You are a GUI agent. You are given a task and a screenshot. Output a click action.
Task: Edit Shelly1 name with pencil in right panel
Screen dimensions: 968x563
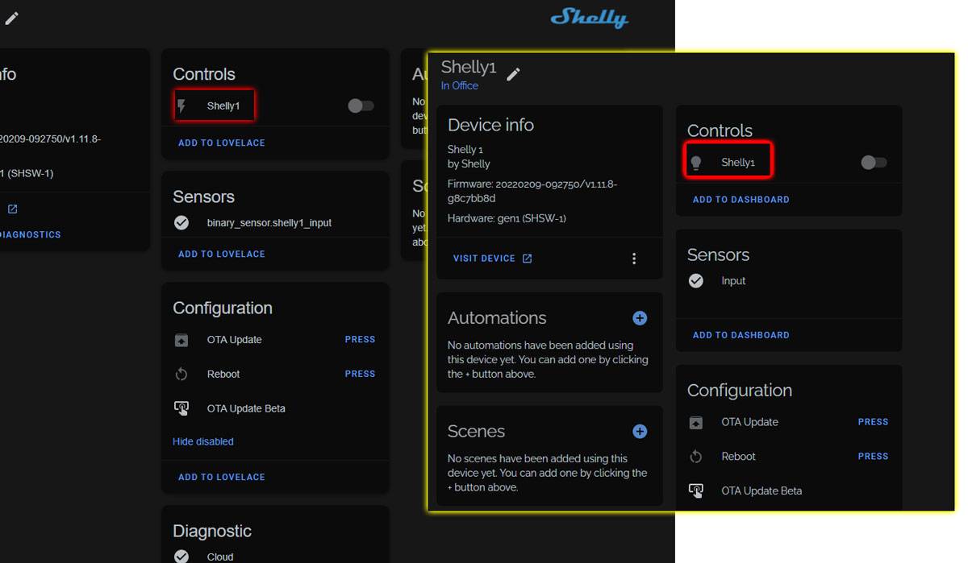pos(513,74)
